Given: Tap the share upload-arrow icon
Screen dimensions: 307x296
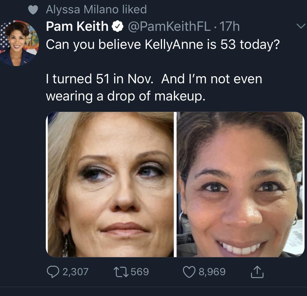Looking at the screenshot, I should [257, 272].
